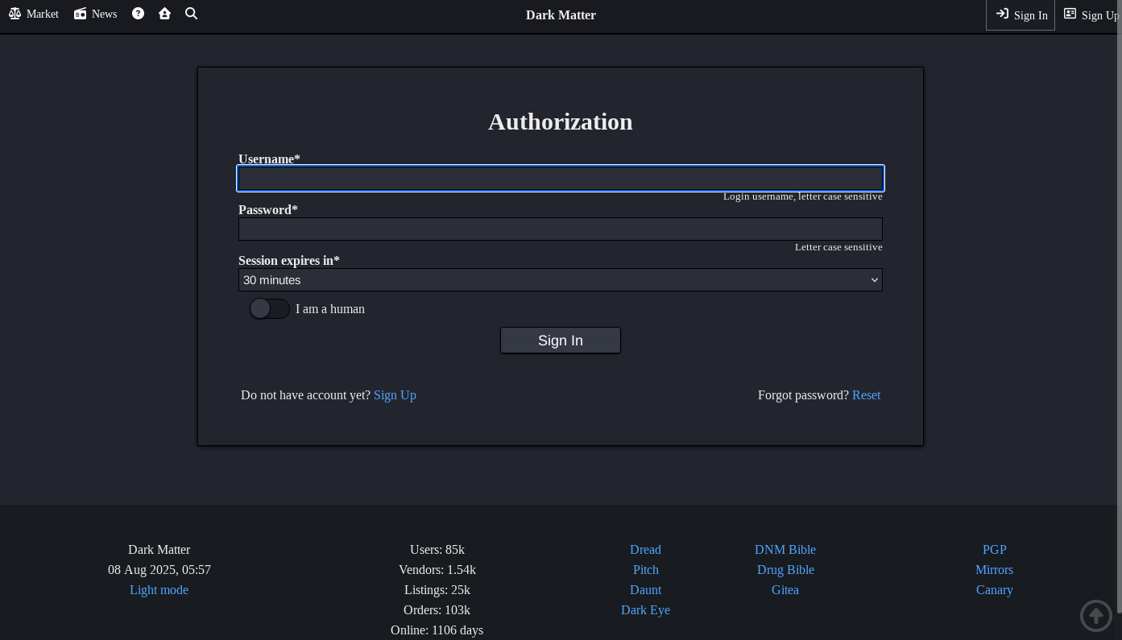This screenshot has height=640, width=1122.
Task: Click the house icon in top bar
Action: click(x=164, y=14)
